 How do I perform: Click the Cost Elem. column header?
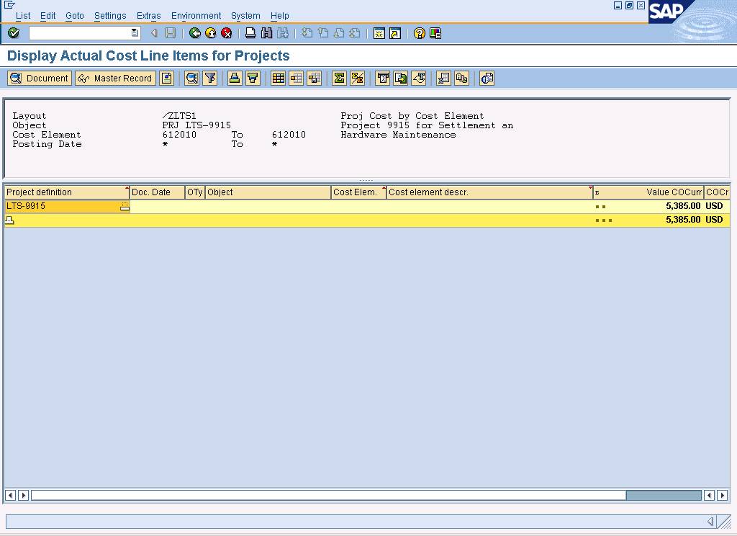(358, 192)
